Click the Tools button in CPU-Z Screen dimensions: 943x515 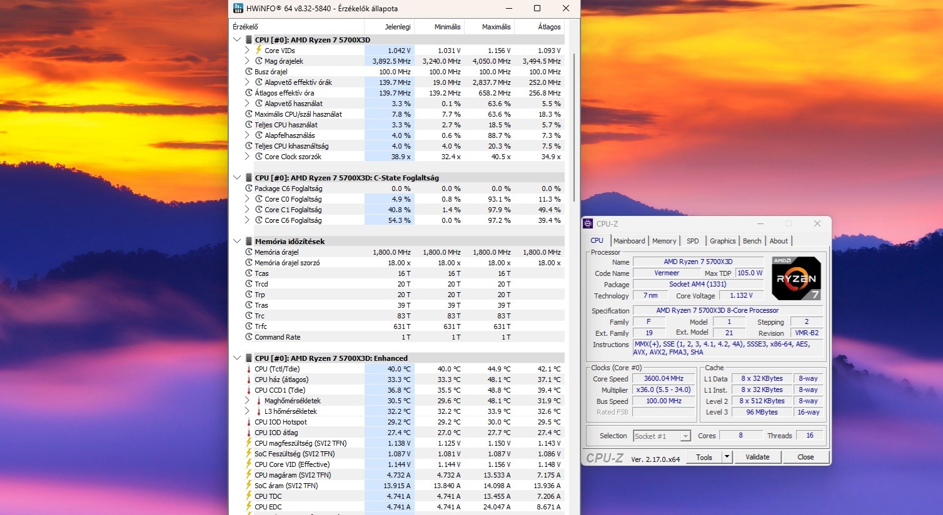704,457
